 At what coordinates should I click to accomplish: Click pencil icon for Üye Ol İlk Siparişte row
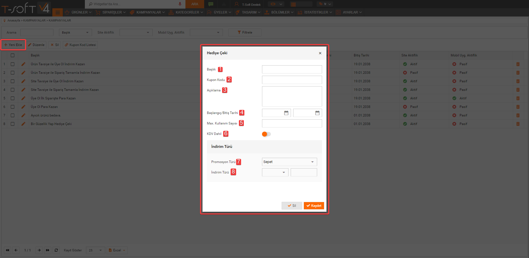[23, 98]
